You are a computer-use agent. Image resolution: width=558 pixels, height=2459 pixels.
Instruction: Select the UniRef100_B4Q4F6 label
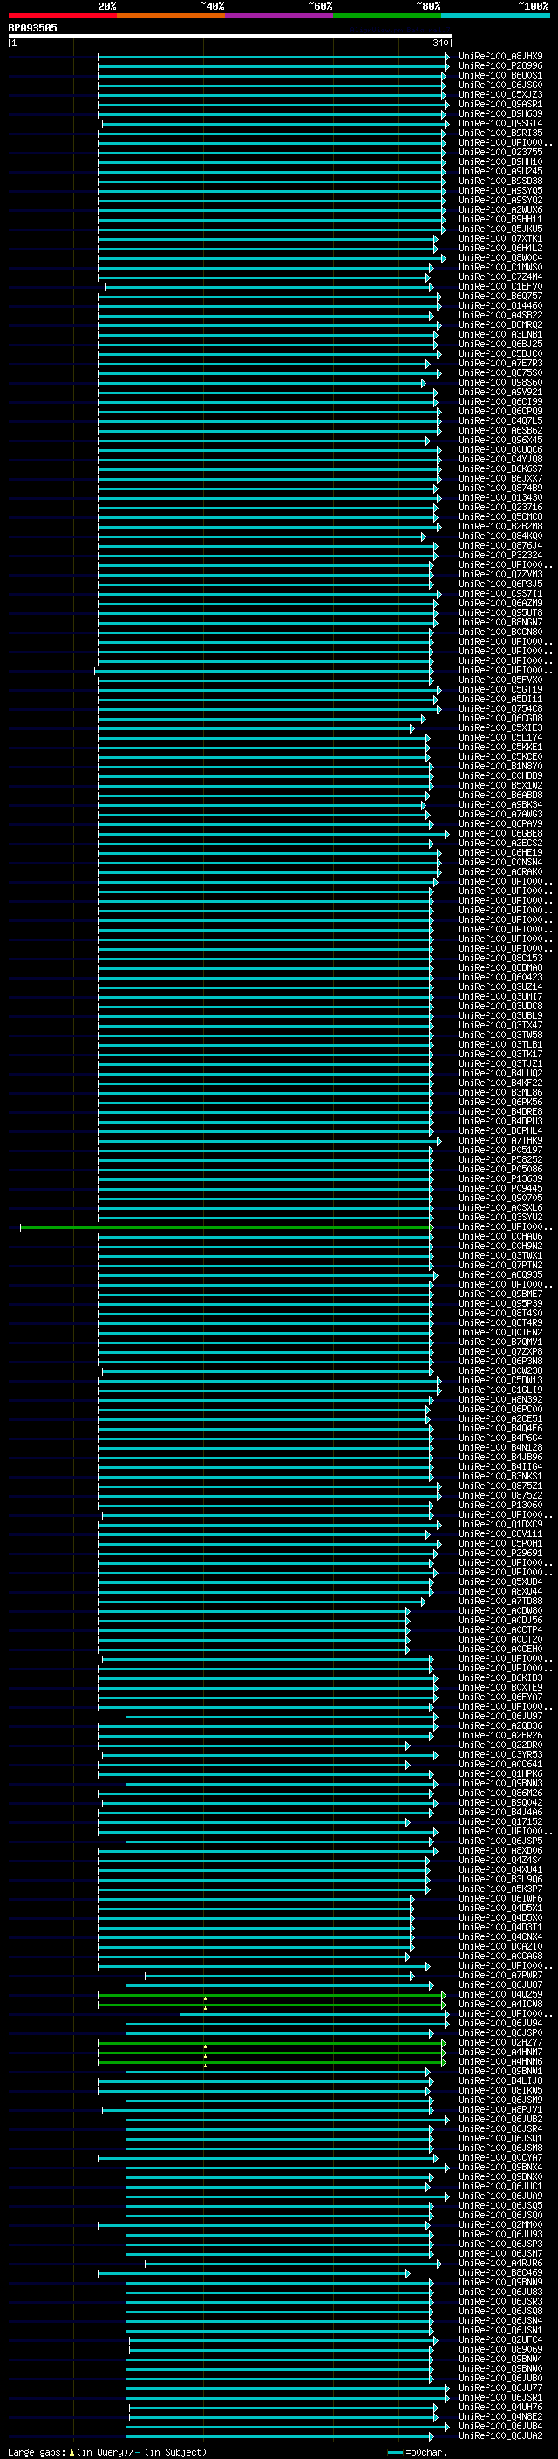click(500, 1428)
